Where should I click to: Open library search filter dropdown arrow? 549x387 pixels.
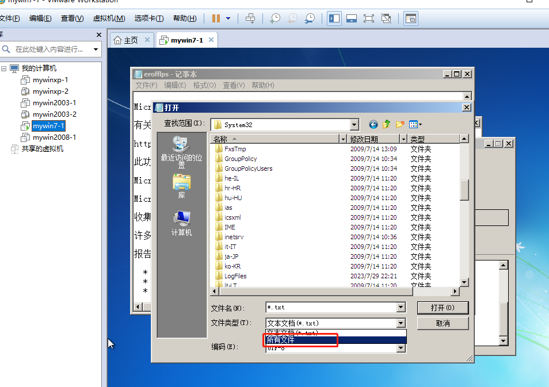(96, 49)
